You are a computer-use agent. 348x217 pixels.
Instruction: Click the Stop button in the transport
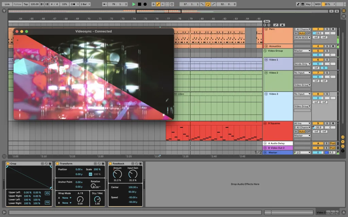[139, 4]
